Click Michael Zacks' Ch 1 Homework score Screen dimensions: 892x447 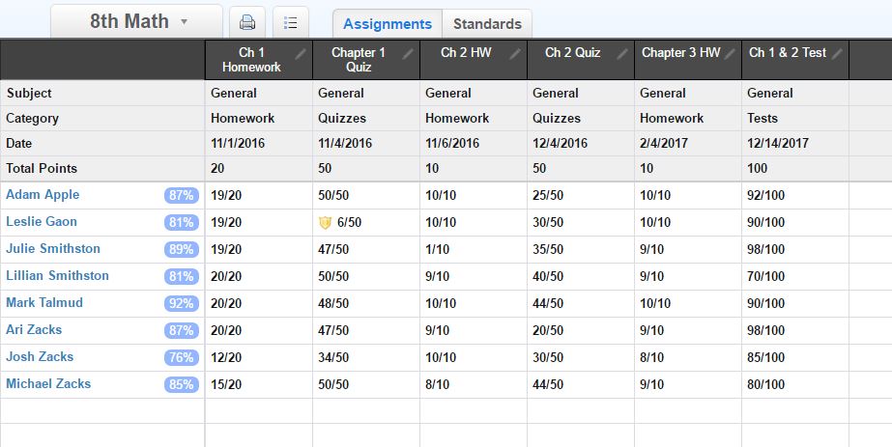(225, 384)
